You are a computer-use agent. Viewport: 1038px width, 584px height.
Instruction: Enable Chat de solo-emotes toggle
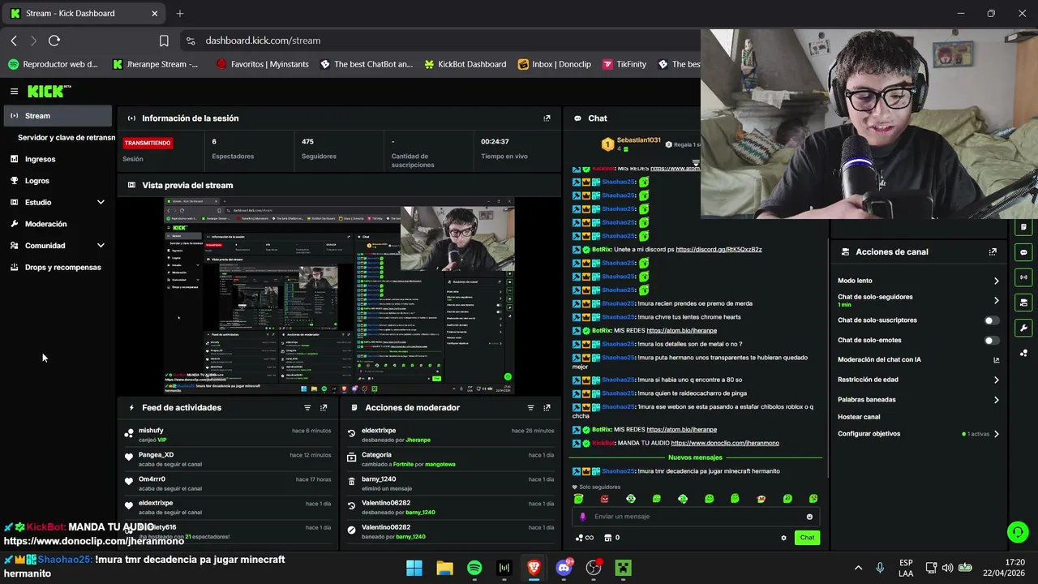pyautogui.click(x=991, y=341)
